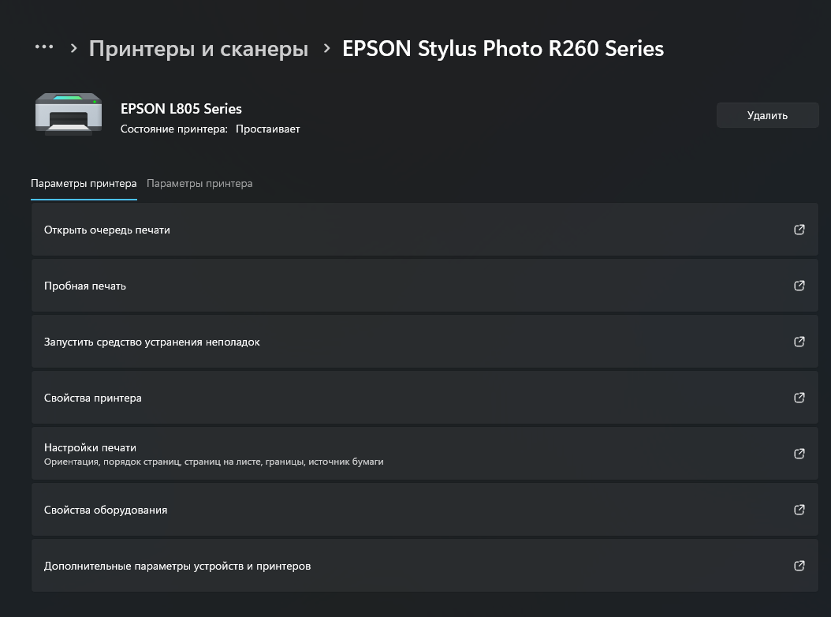Click the external-link icon on the troubleshooter row
Viewport: 831px width, 617px height.
pos(799,342)
